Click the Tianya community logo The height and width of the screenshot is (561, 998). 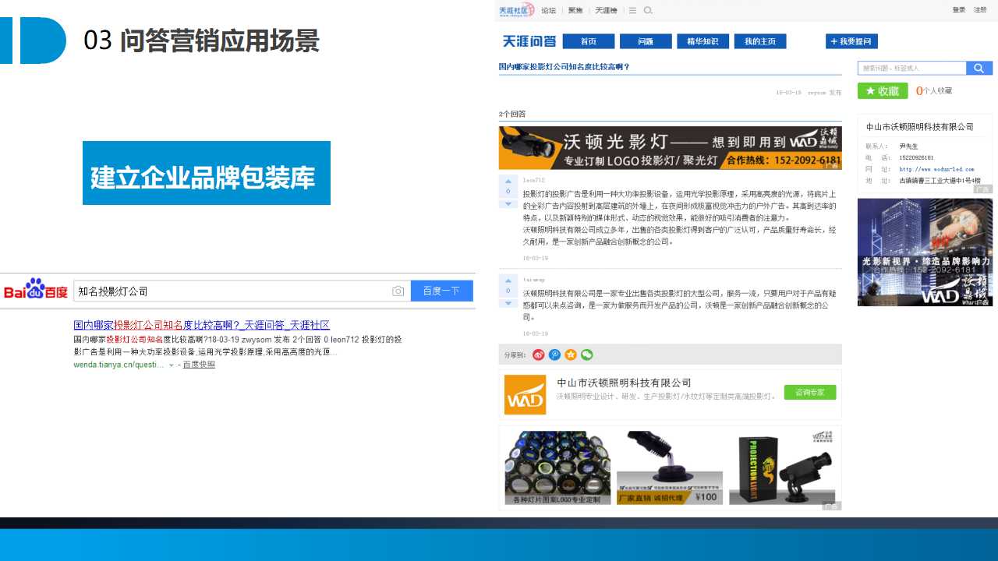[x=516, y=10]
